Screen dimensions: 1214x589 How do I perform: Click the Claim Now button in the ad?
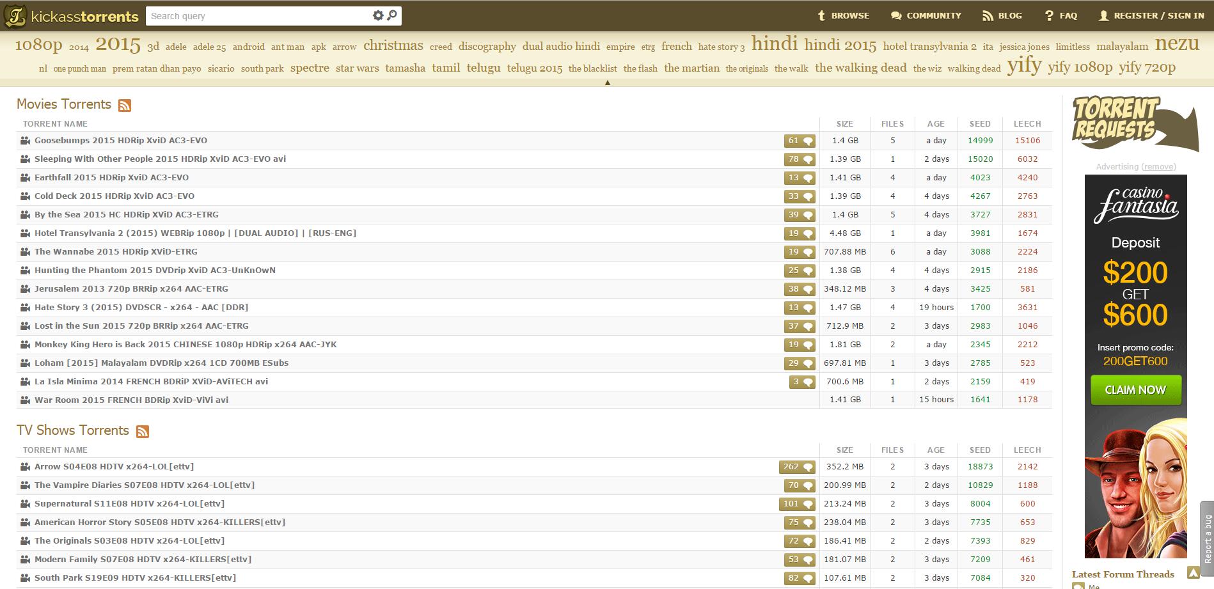1135,389
